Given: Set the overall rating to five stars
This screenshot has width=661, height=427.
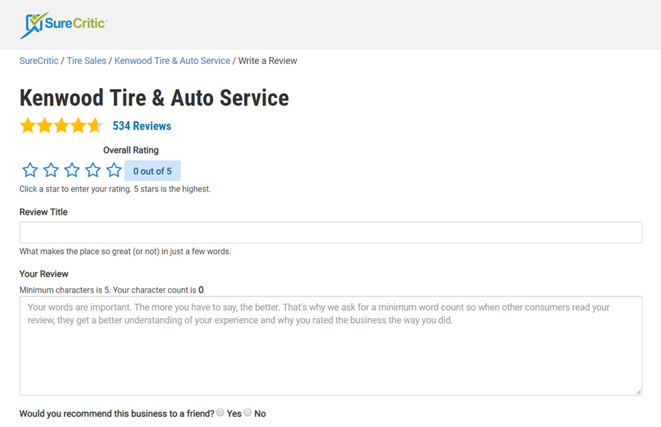Looking at the screenshot, I should tap(114, 170).
